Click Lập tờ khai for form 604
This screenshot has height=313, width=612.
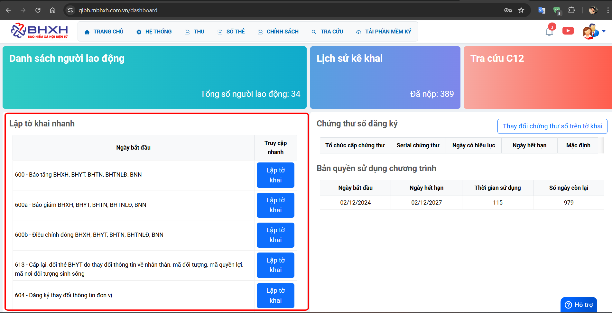point(275,295)
